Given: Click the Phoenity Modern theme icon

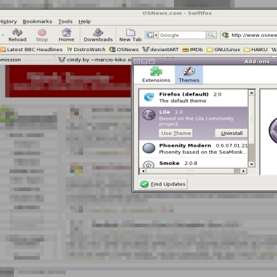Looking at the screenshot, I should point(149,148).
